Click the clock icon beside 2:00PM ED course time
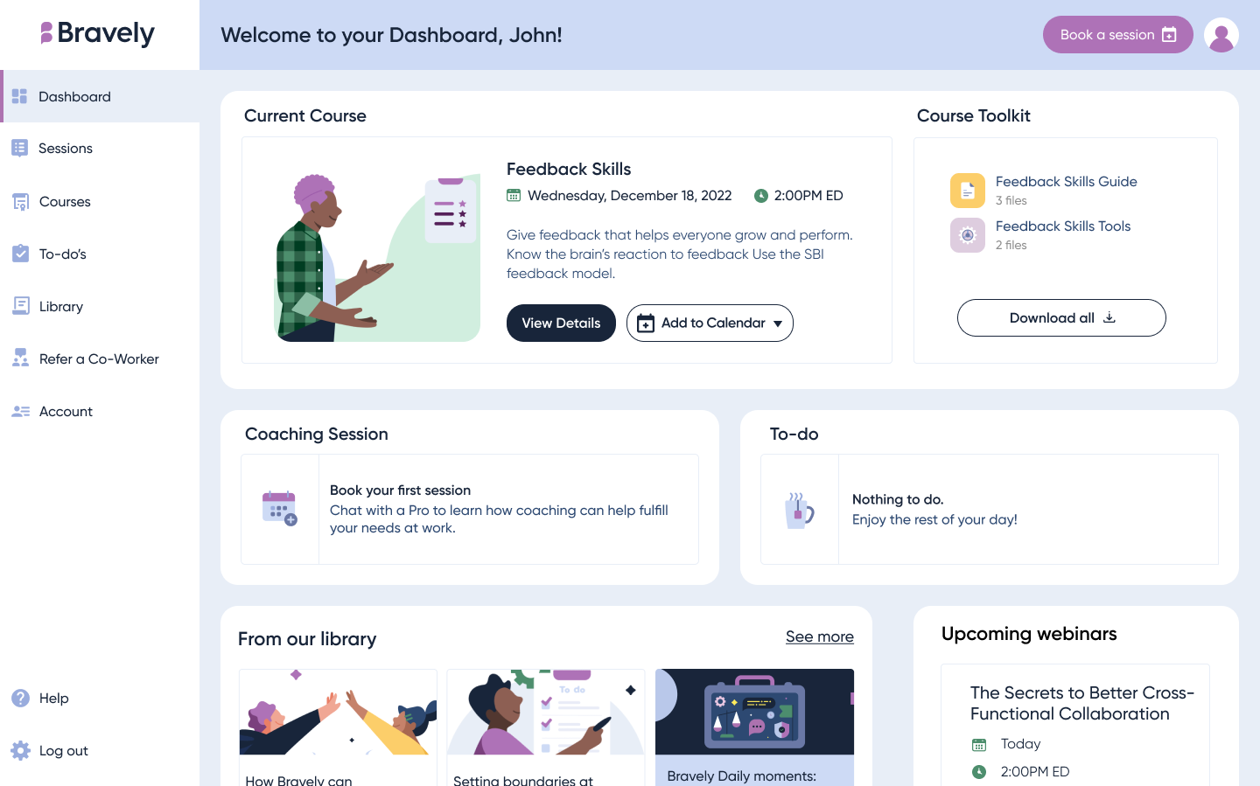This screenshot has height=786, width=1260. [761, 196]
